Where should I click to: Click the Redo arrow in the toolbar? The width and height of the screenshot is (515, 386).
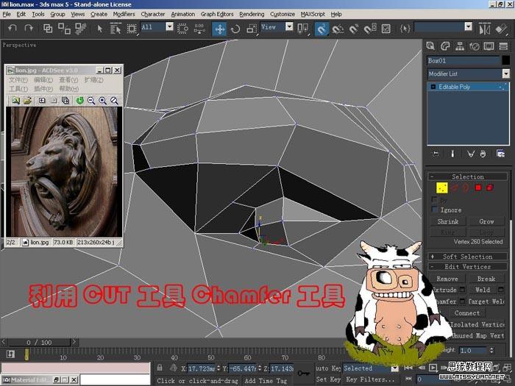coord(29,29)
